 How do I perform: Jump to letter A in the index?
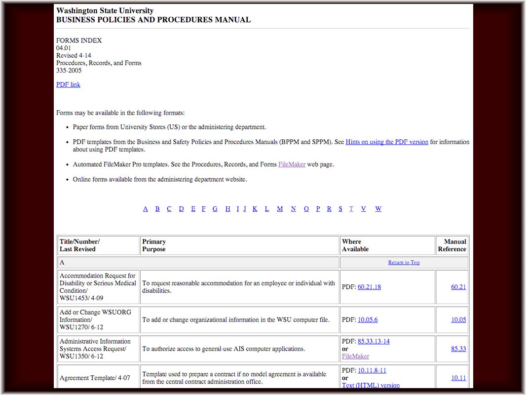pos(145,209)
